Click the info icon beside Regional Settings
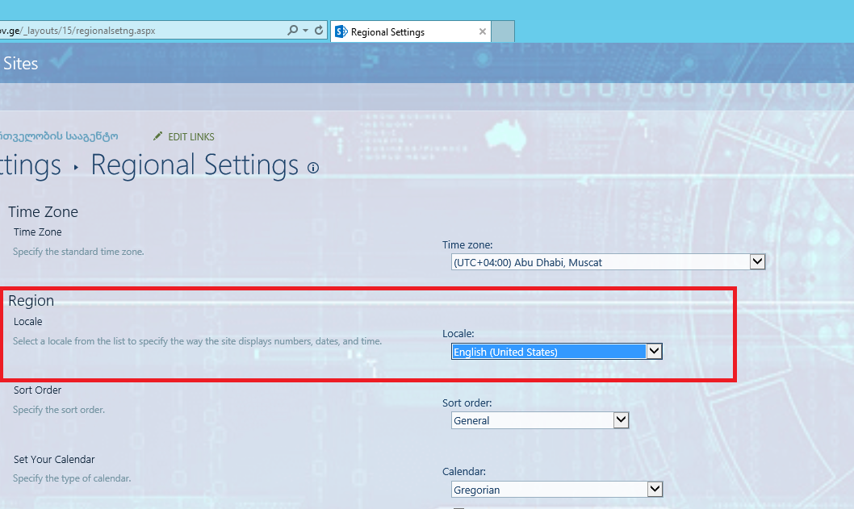 point(313,168)
